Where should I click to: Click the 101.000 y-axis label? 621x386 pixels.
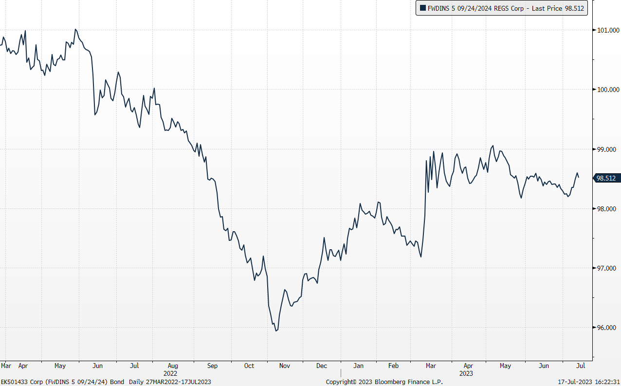click(608, 30)
